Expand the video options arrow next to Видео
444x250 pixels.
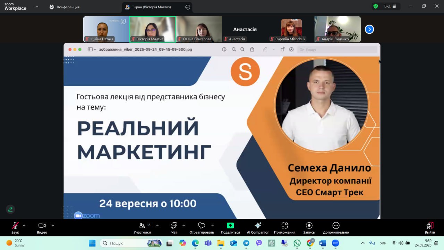[x=53, y=225]
